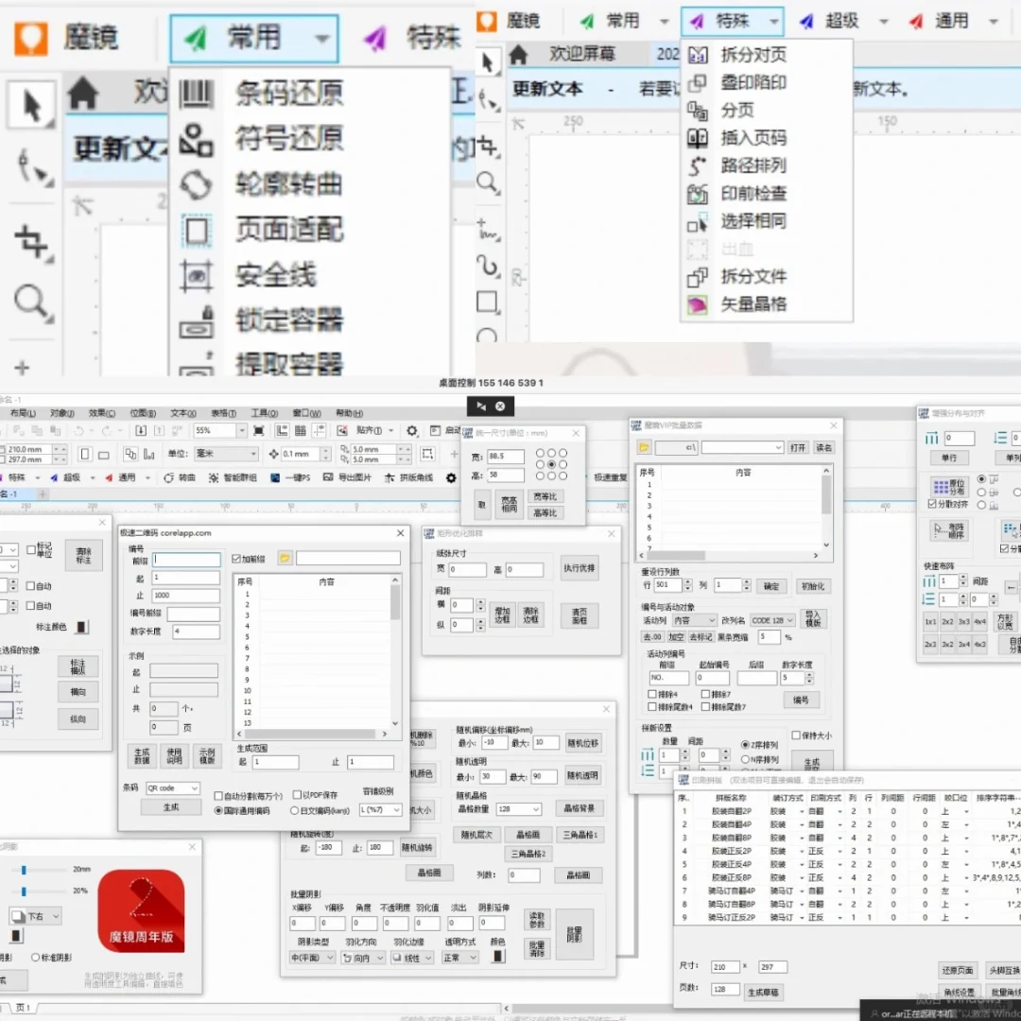This screenshot has width=1021, height=1021.
Task: Click the 安全线 safety line icon entry
Action: tap(196, 275)
